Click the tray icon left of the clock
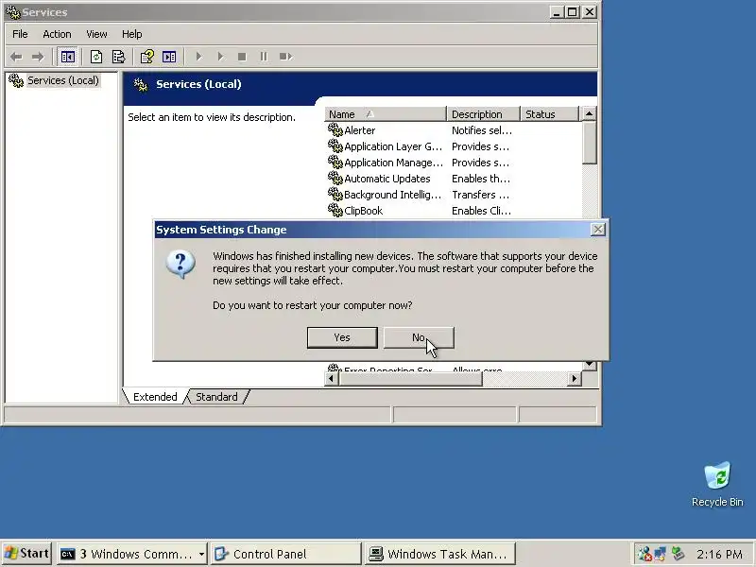 pos(678,554)
